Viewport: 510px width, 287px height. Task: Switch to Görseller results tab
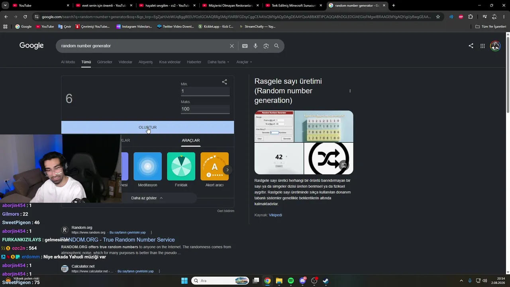click(x=105, y=62)
